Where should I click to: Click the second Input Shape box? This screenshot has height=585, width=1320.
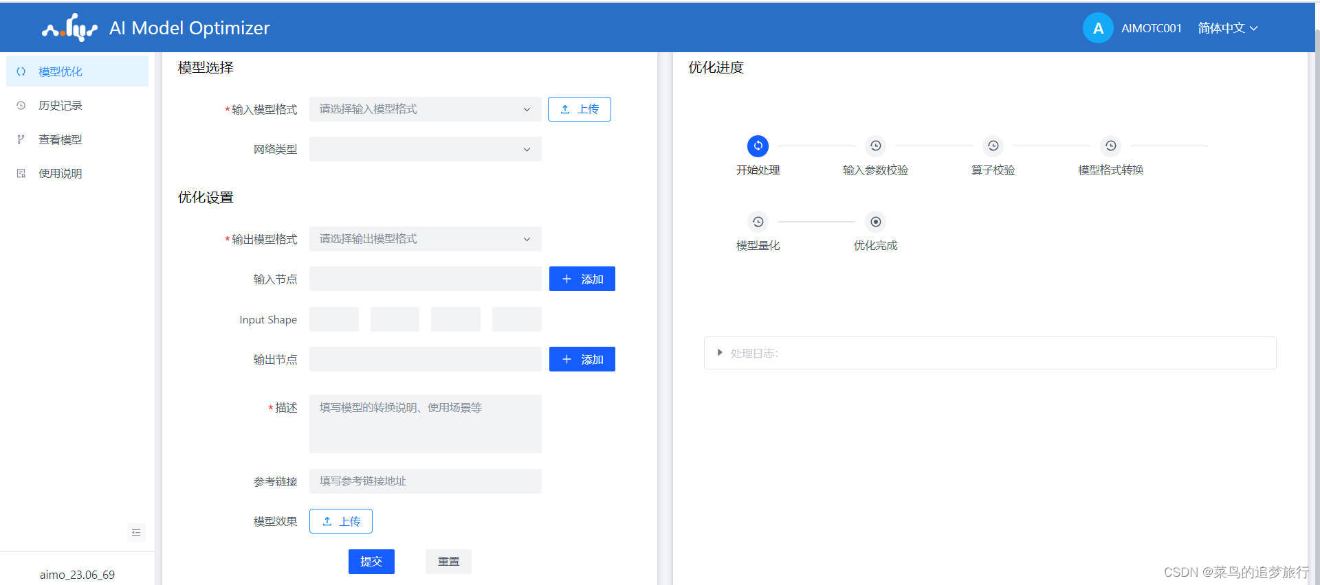click(x=395, y=319)
